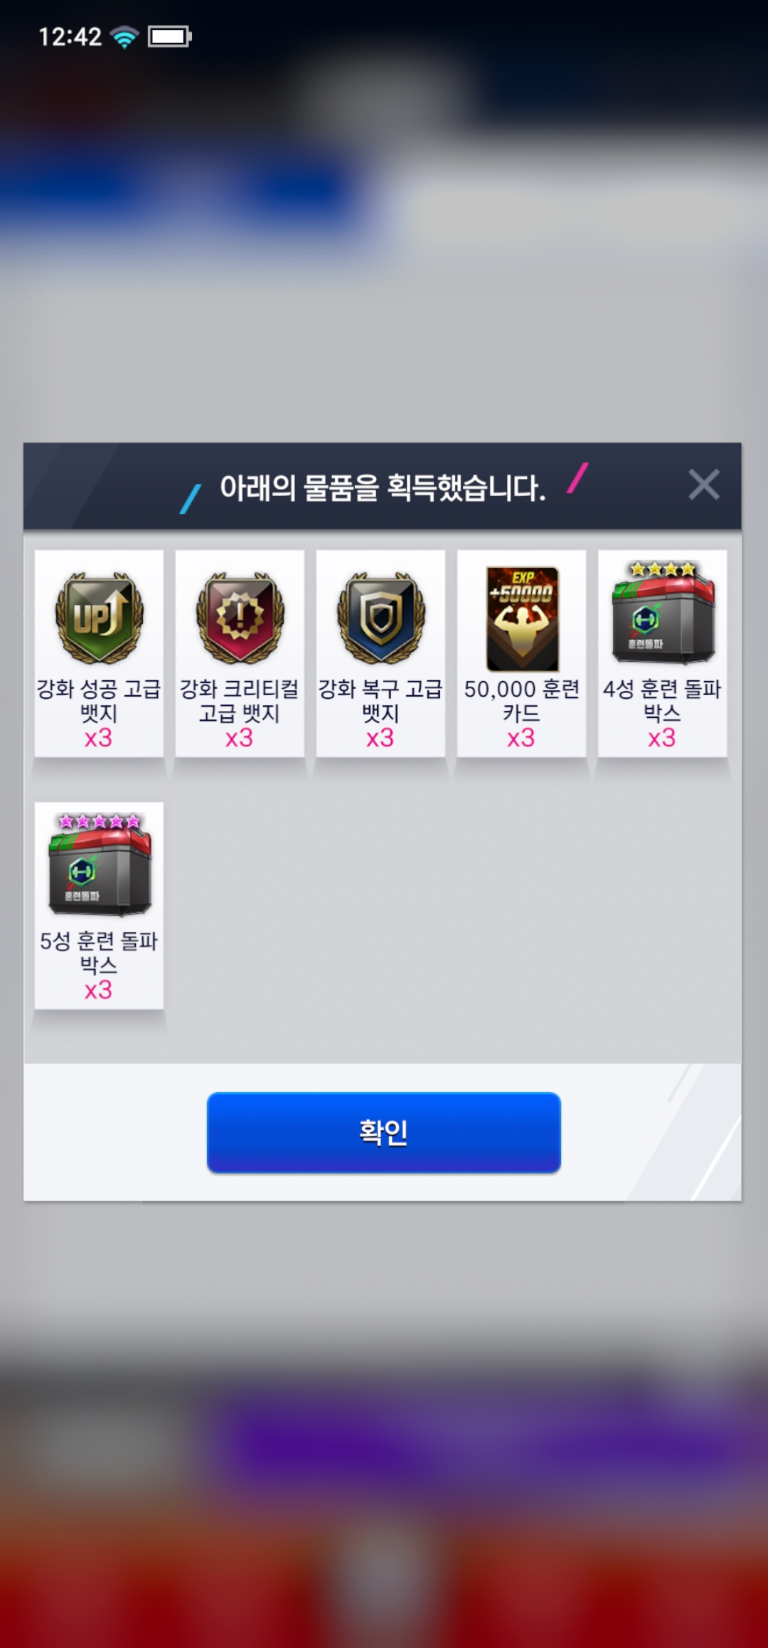The image size is (768, 1648).
Task: Tap the battery indicator in status bar
Action: tap(169, 36)
